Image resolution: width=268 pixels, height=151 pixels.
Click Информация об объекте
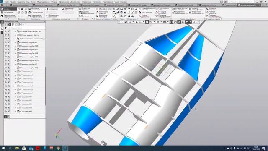click(x=147, y=9)
